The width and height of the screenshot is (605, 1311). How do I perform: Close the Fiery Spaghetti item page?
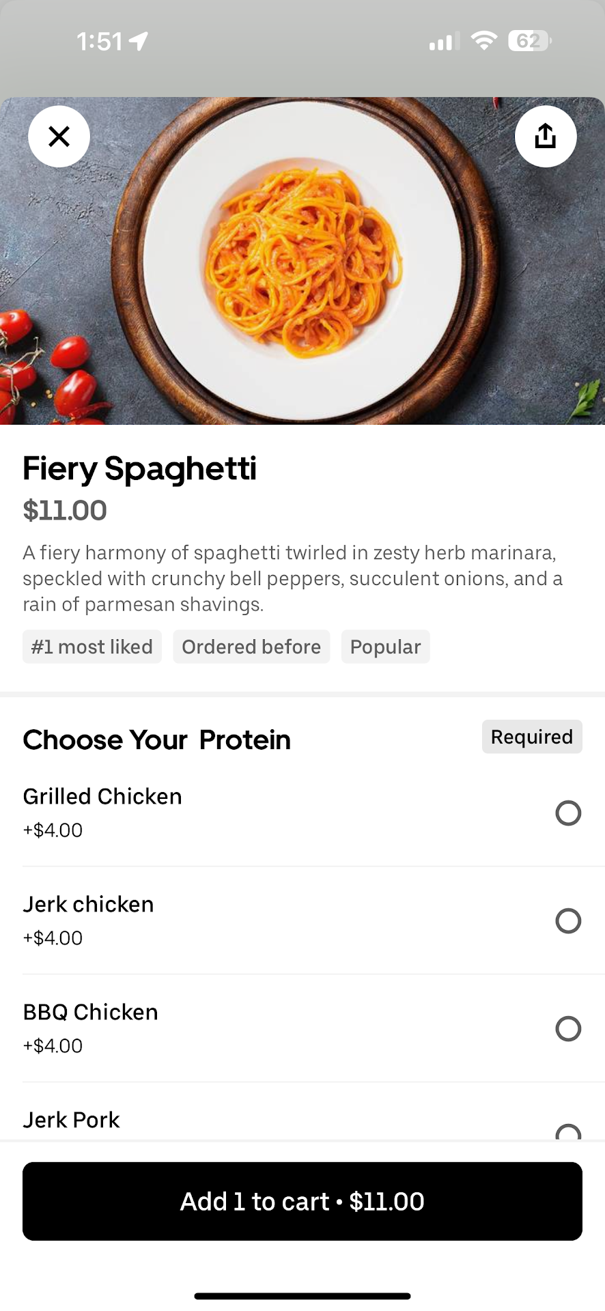coord(59,137)
